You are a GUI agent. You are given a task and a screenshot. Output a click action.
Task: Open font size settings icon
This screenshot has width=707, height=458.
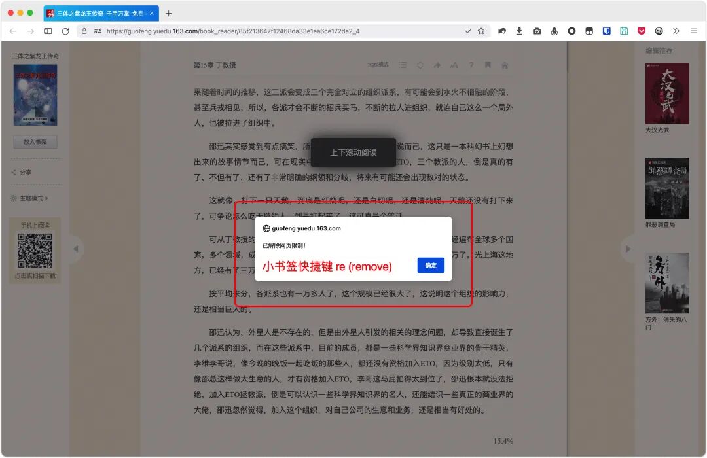pyautogui.click(x=454, y=65)
